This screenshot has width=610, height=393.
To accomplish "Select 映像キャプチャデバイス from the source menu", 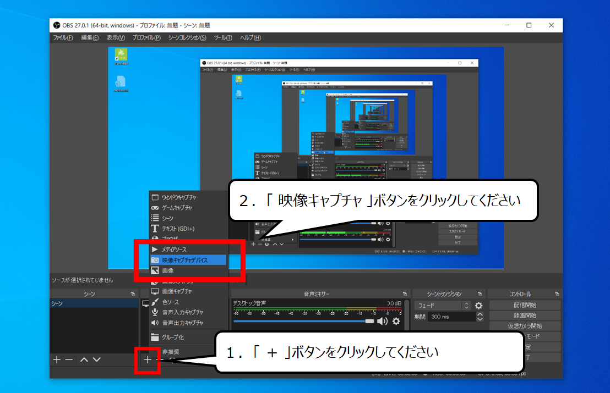I will click(188, 260).
